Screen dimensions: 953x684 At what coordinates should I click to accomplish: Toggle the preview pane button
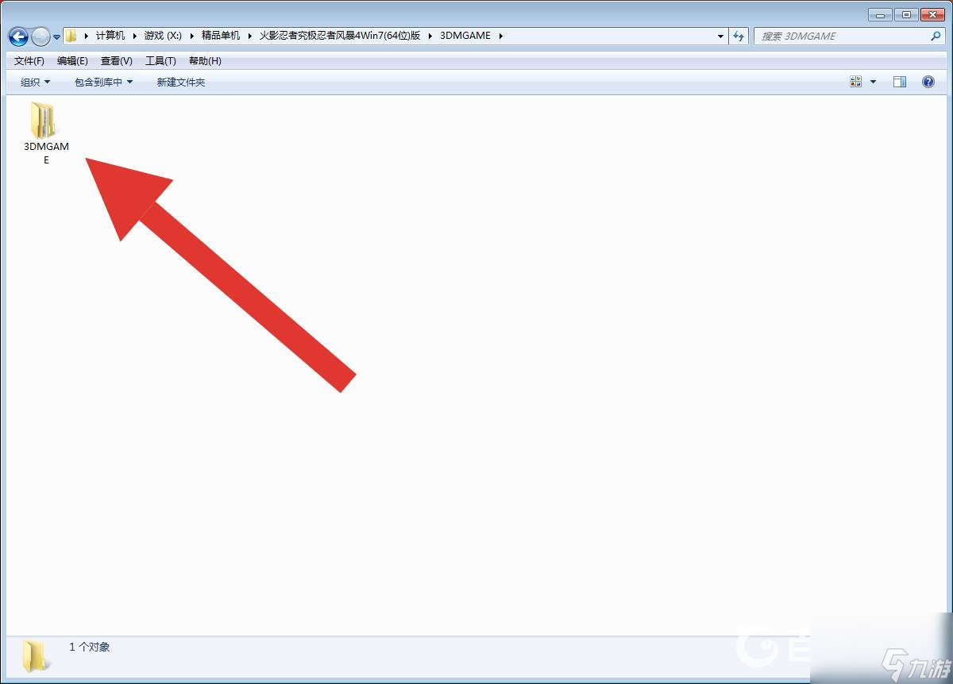click(x=900, y=82)
